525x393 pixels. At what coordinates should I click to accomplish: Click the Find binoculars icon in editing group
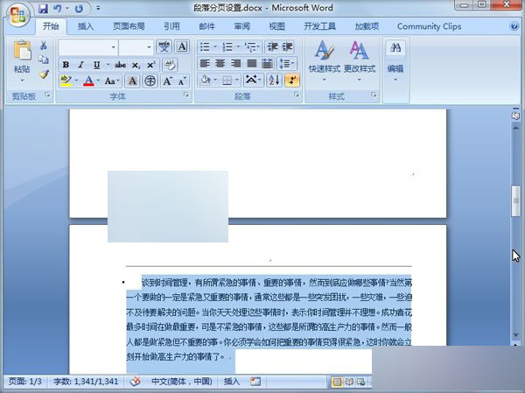[x=395, y=49]
